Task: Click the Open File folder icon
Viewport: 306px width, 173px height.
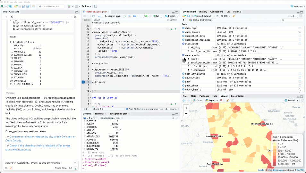Action: pos(16,6)
